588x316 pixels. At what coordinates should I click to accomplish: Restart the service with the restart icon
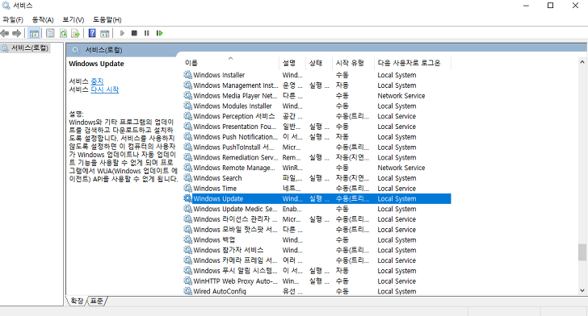(x=159, y=33)
